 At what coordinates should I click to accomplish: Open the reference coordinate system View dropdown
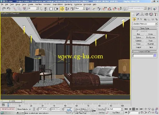pyautogui.click(x=80, y=8)
